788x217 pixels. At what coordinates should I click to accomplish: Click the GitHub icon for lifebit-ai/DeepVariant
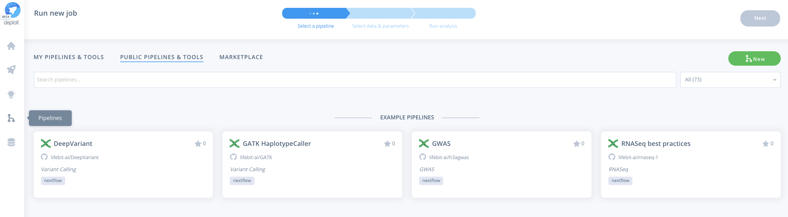(x=44, y=157)
